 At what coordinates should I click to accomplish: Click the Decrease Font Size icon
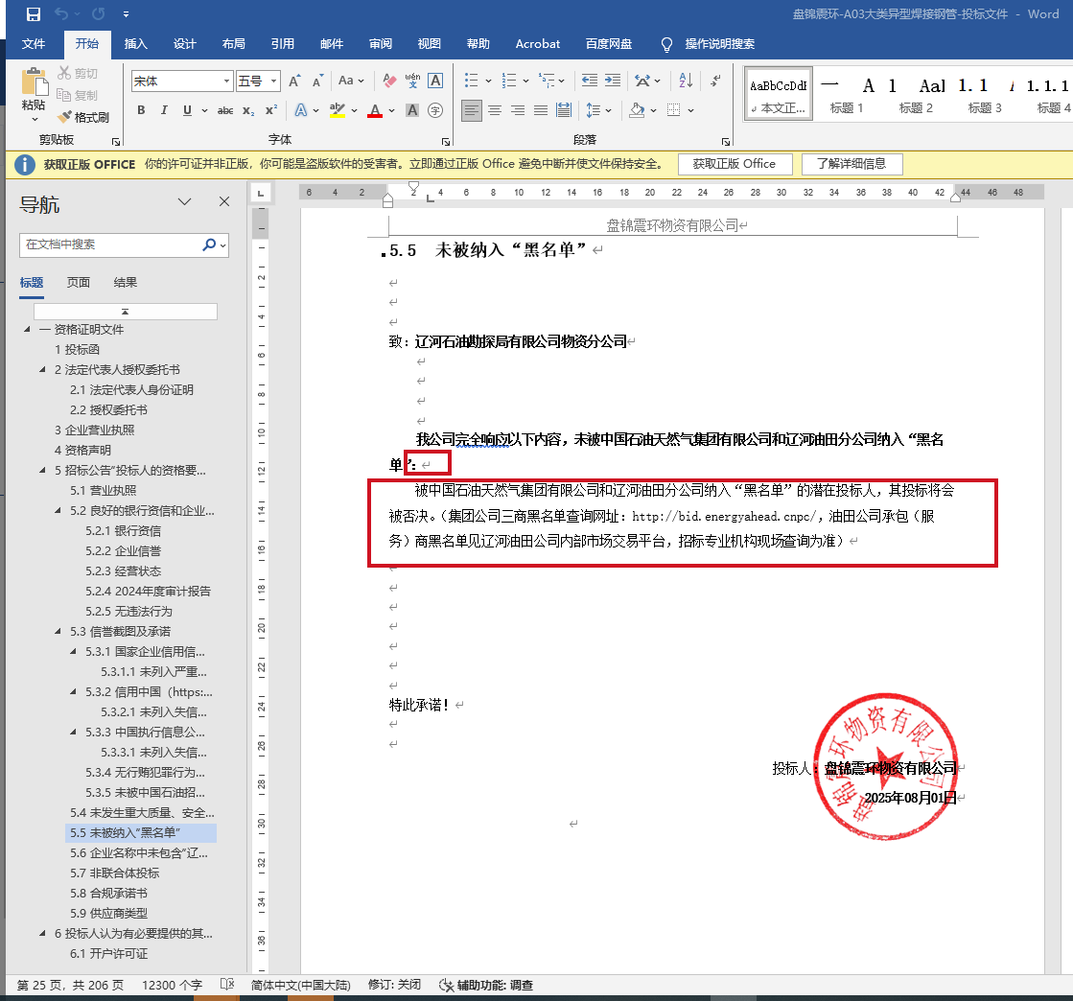click(317, 81)
